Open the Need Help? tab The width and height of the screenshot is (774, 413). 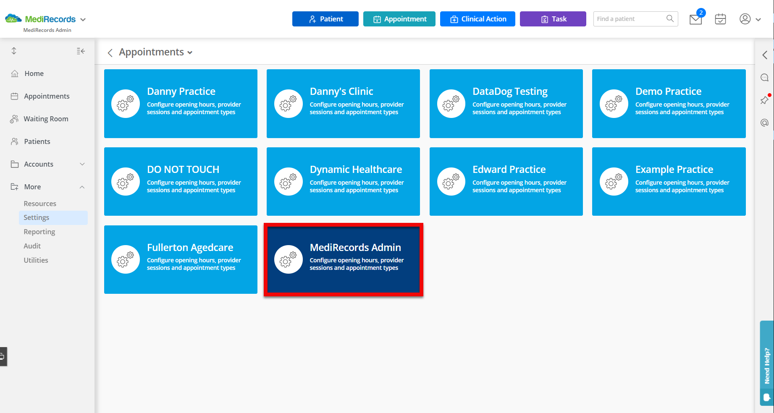coord(767,363)
